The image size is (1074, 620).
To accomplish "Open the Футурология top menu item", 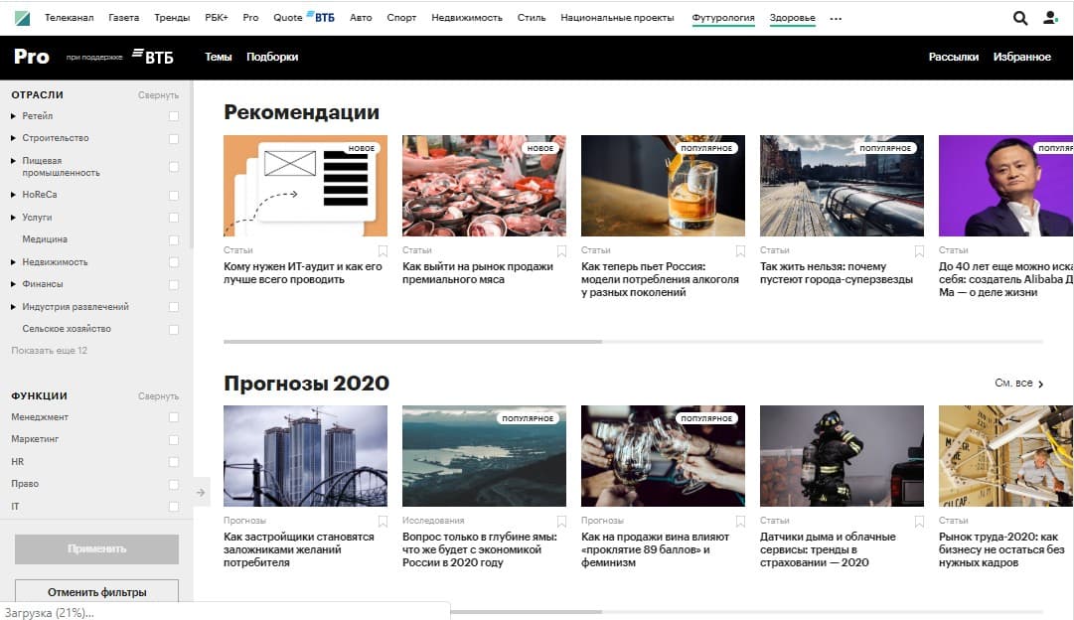I will [723, 18].
